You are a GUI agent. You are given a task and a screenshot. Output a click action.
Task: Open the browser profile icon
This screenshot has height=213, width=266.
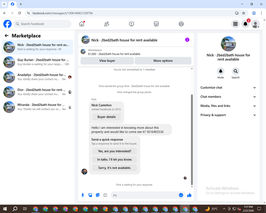[254, 13]
